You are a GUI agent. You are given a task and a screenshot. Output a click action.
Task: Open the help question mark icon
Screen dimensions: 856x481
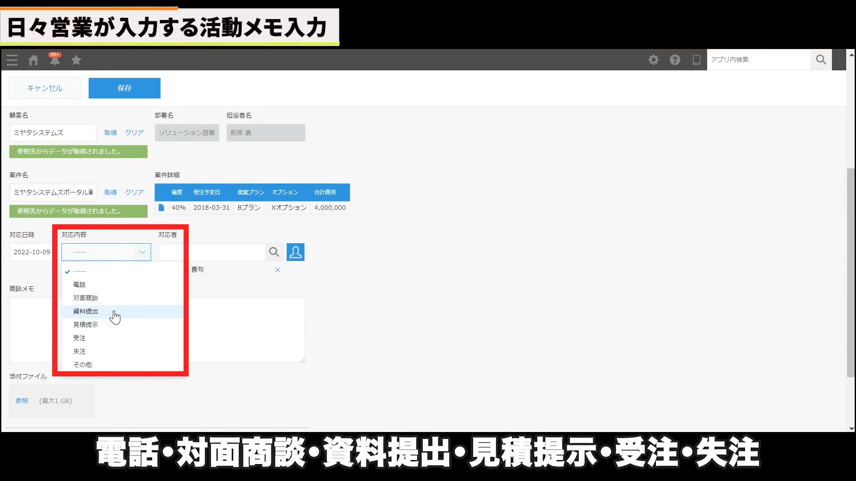(x=675, y=60)
